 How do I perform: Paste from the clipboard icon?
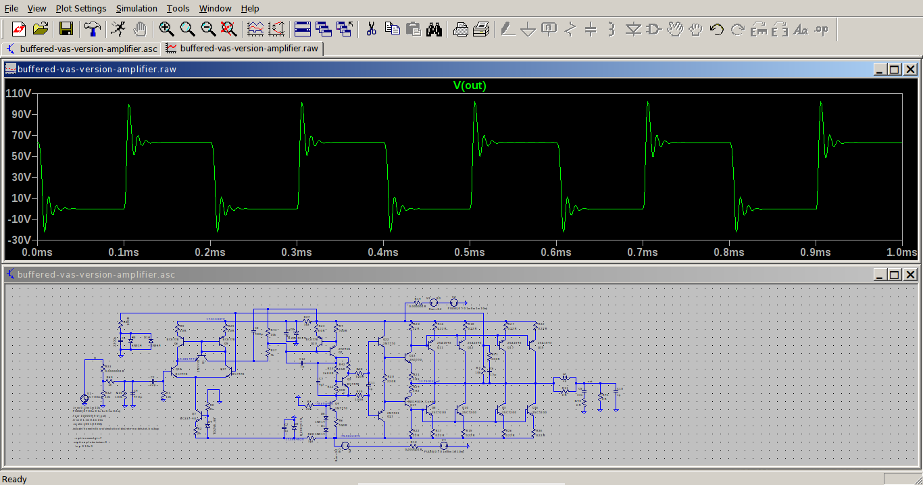(x=413, y=29)
